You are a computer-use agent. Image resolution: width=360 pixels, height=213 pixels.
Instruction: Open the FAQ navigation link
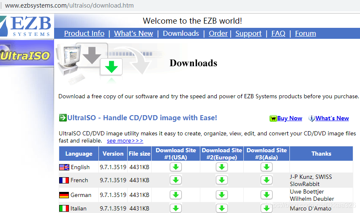278,33
